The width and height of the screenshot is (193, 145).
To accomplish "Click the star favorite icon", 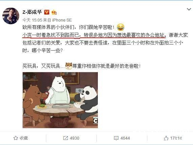I will coord(16,138).
